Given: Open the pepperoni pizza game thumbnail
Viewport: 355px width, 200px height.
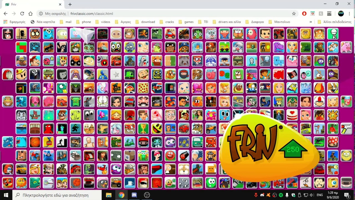Looking at the screenshot, I should pyautogui.click(x=143, y=88).
